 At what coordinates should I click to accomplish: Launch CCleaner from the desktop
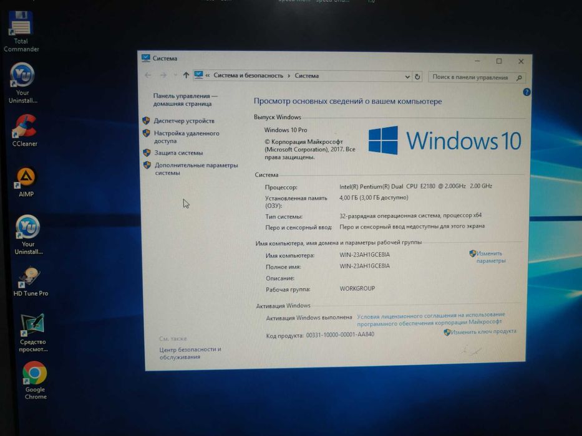coord(24,130)
